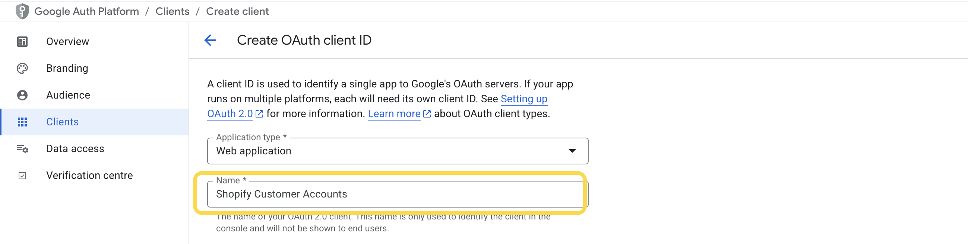968x244 pixels.
Task: Click the Verification centre checkbox icon
Action: (x=22, y=176)
